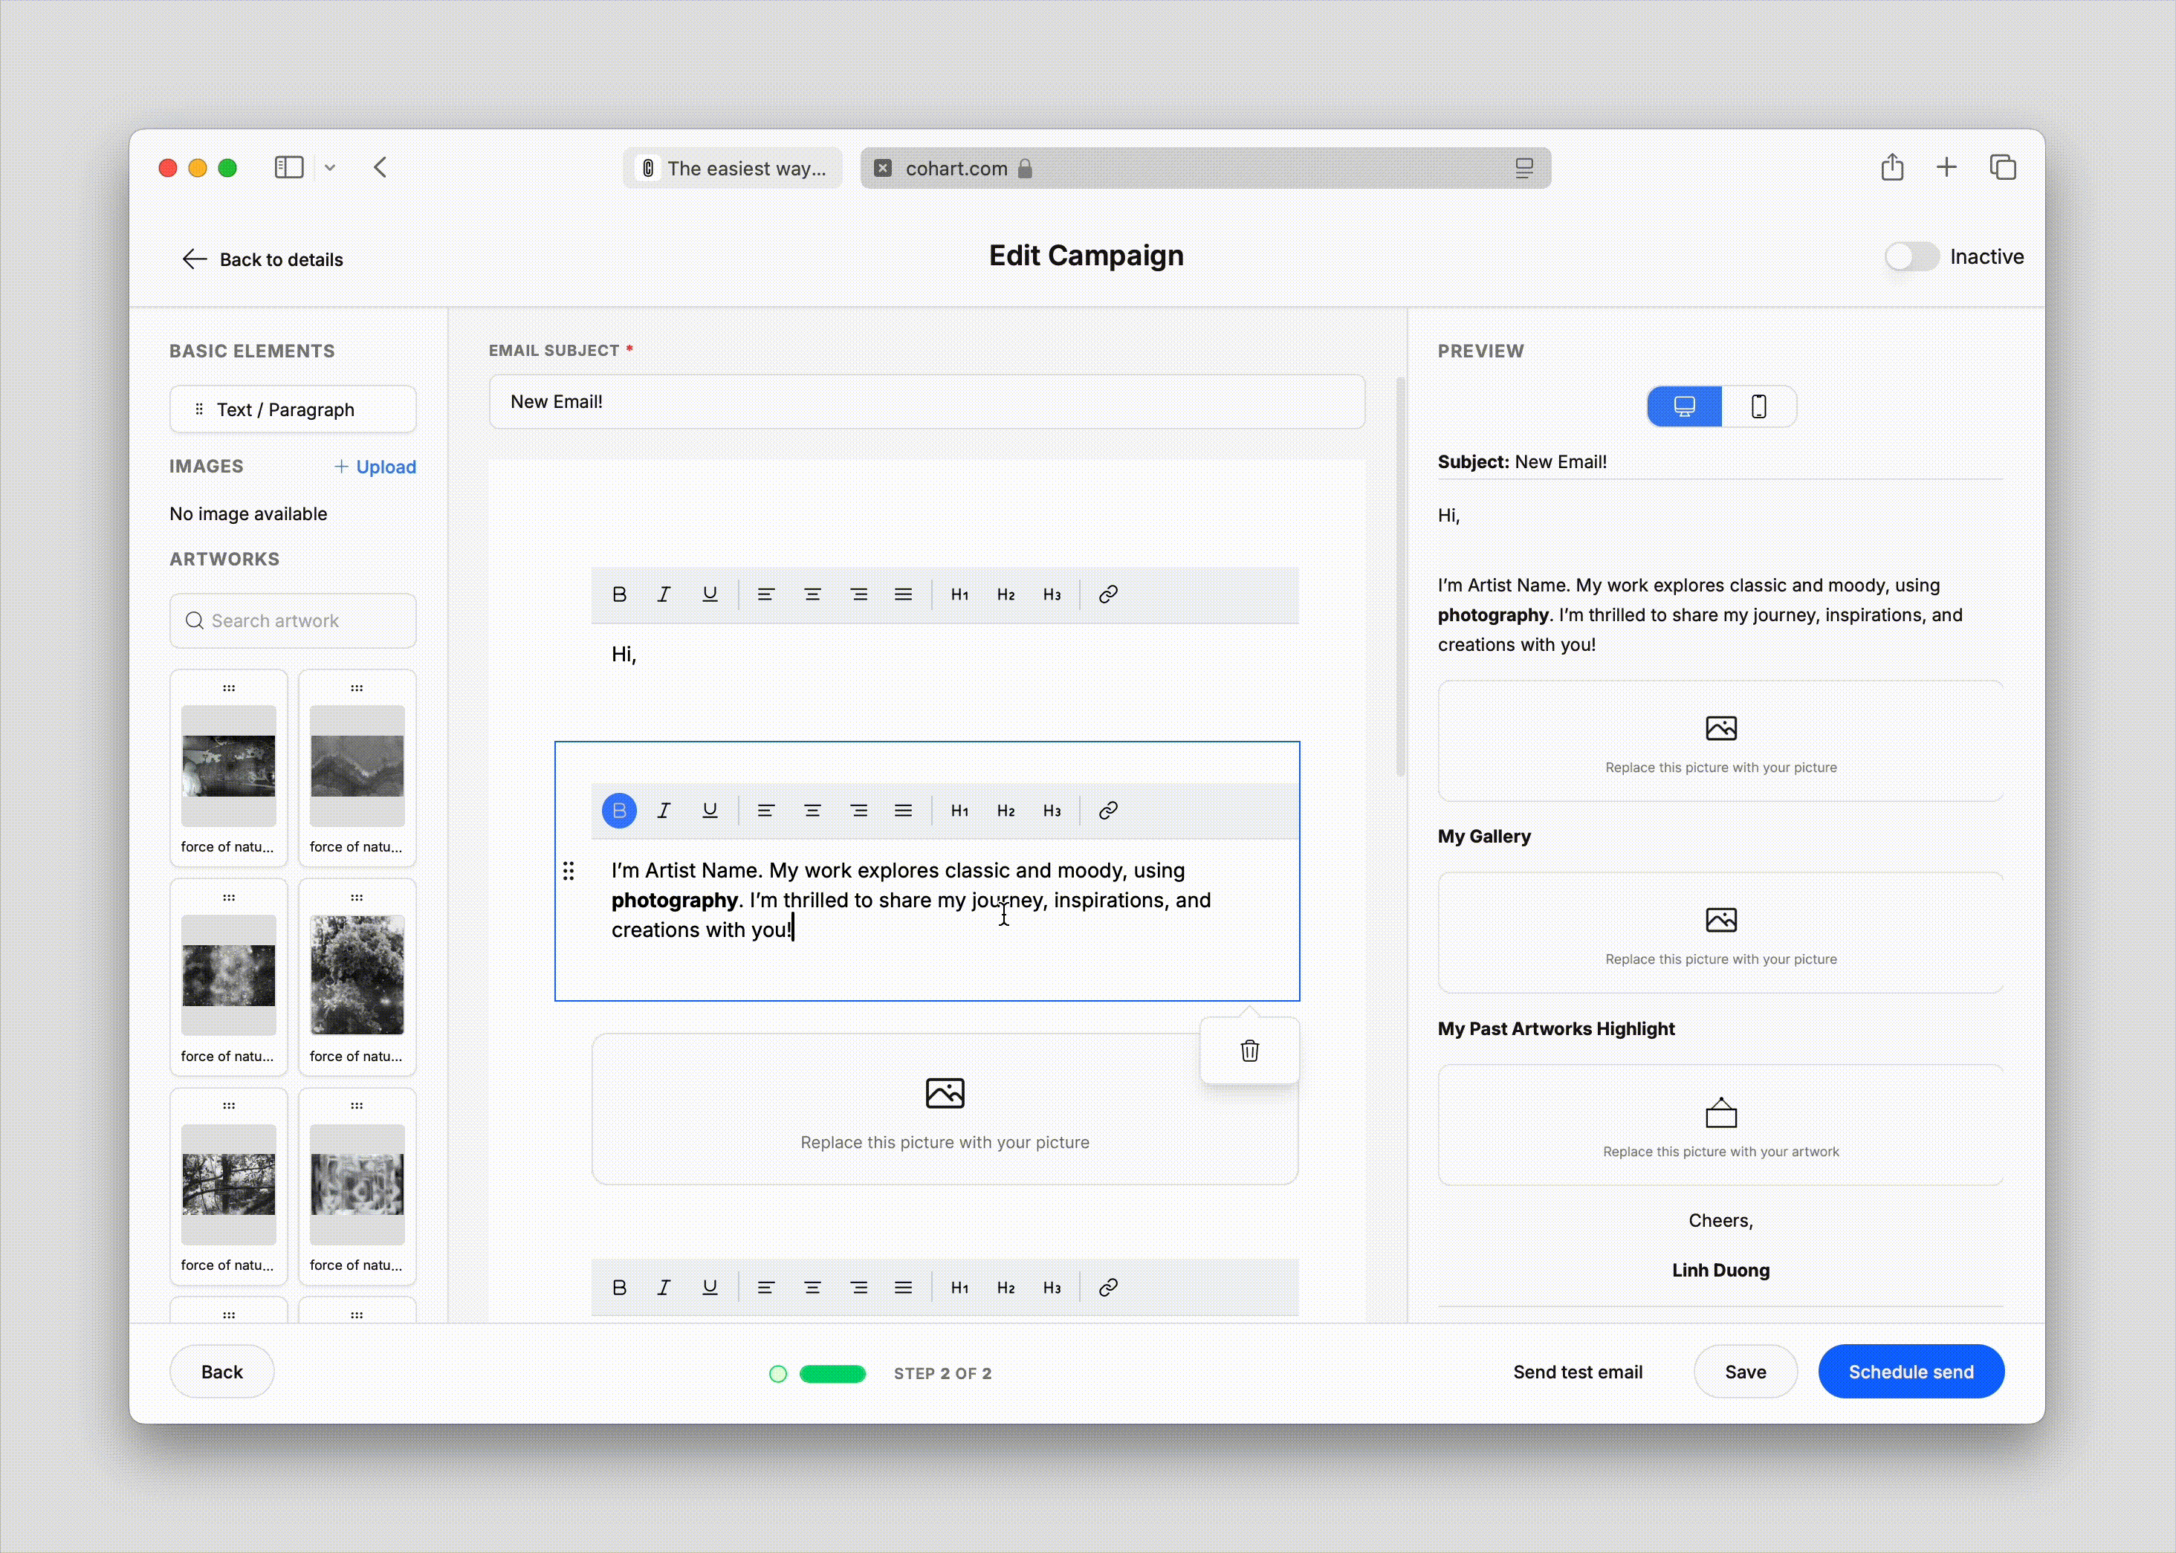2176x1553 pixels.
Task: Apply H2 heading in the 'Hi,' block toolbar
Action: tap(1006, 594)
